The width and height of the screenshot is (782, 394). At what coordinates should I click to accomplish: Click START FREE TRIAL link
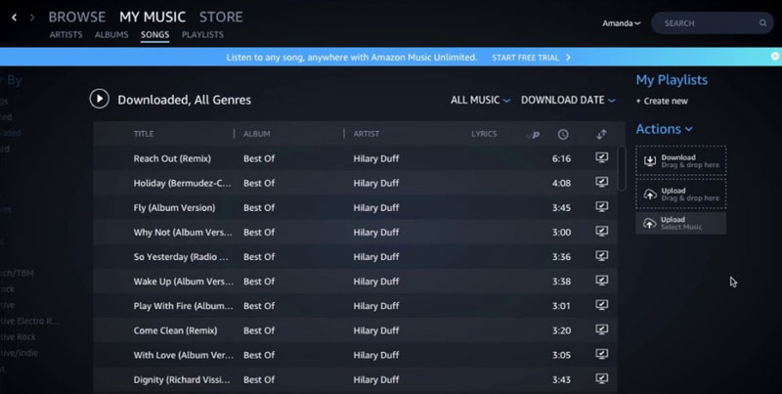(531, 58)
